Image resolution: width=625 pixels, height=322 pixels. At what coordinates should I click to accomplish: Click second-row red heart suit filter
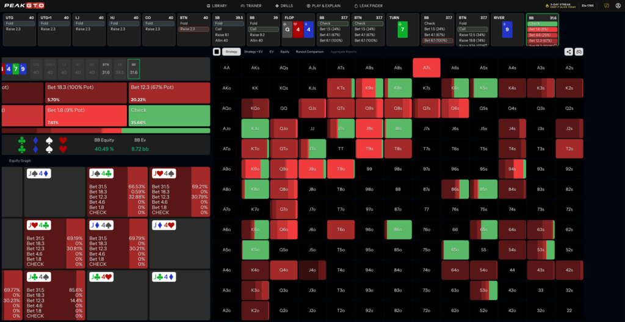[x=63, y=149]
